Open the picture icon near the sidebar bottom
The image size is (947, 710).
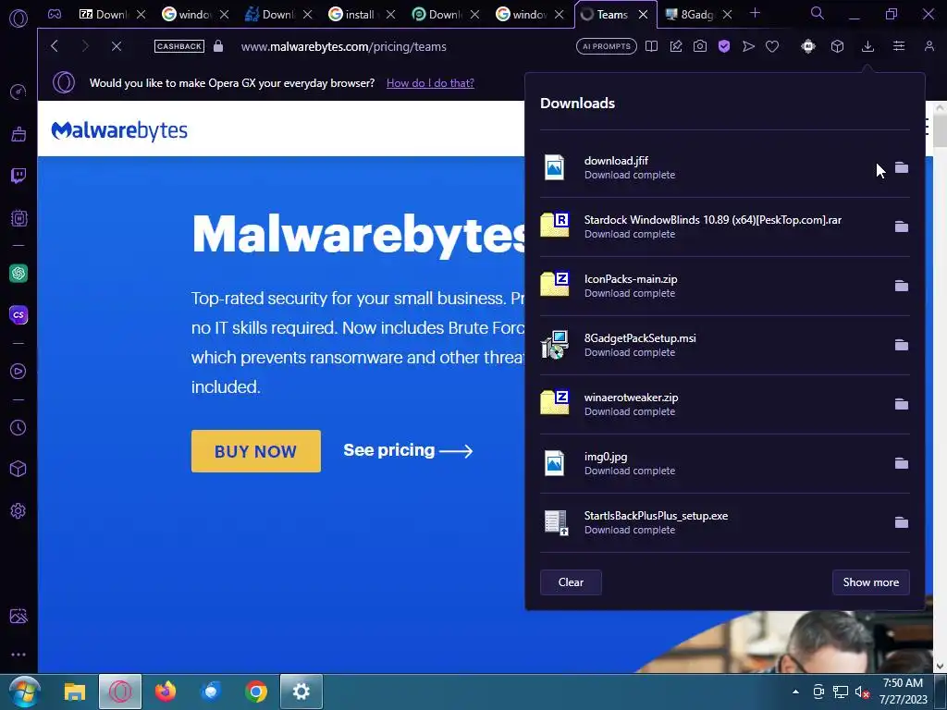tap(18, 616)
